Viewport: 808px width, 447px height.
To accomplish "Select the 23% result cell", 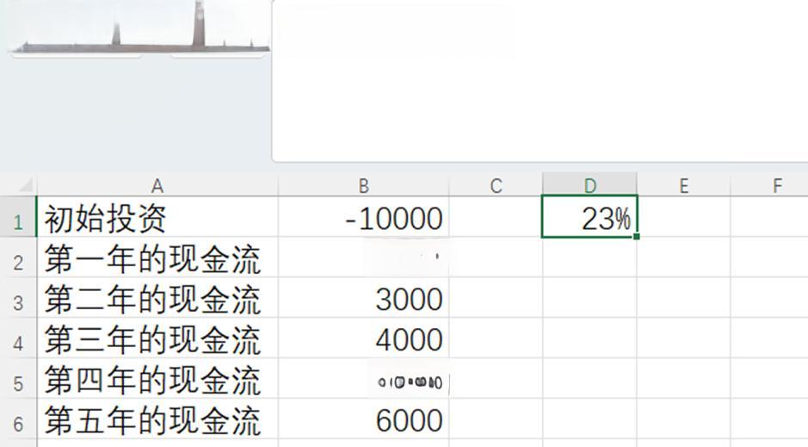I will pyautogui.click(x=589, y=219).
